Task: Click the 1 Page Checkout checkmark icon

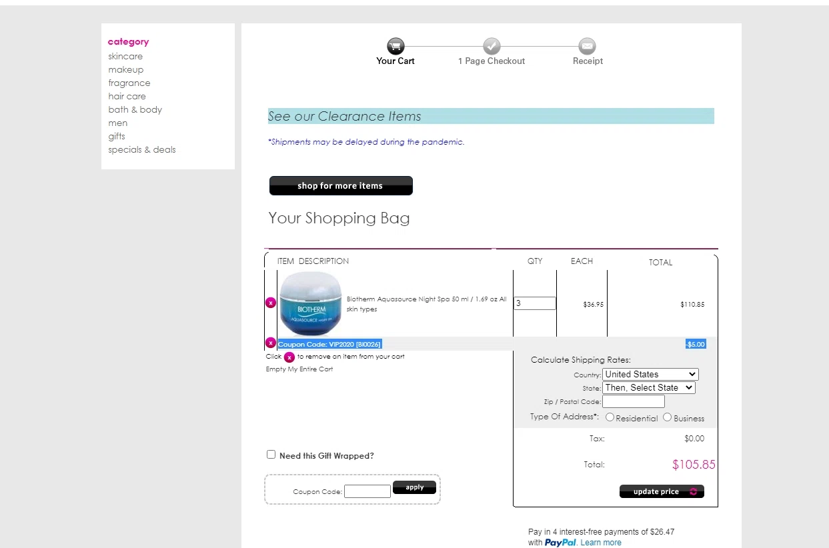Action: [x=492, y=46]
